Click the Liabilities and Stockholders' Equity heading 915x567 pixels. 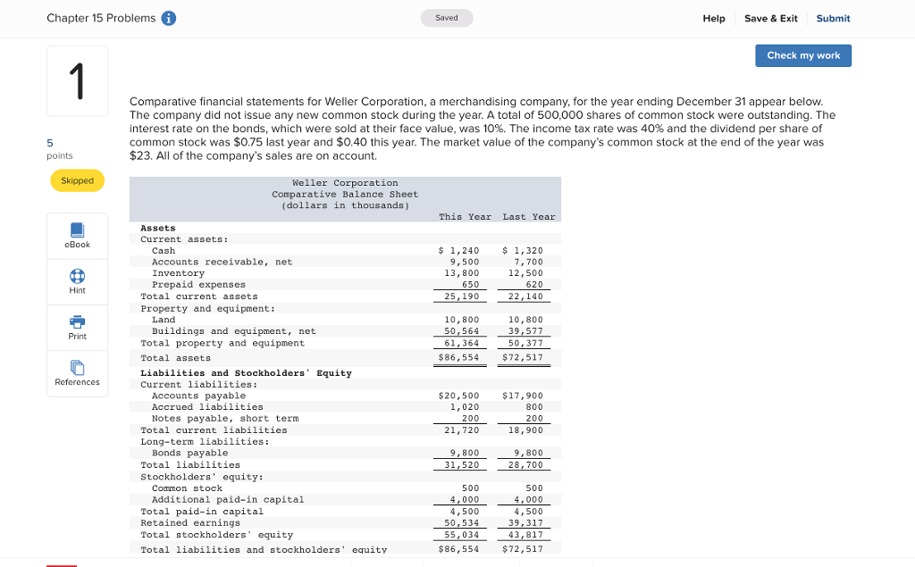246,373
